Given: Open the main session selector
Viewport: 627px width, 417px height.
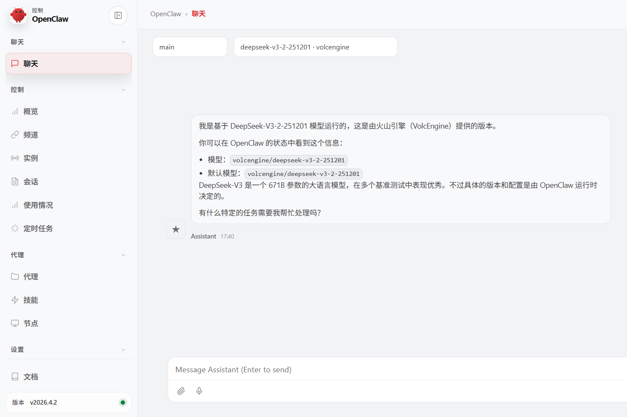Looking at the screenshot, I should pos(190,46).
